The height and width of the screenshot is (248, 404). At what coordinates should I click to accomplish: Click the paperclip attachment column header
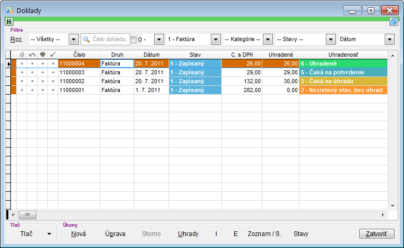click(22, 54)
